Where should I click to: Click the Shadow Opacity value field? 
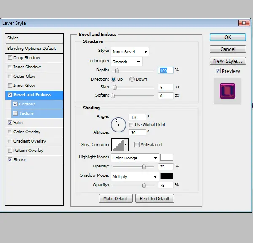pos(166,185)
